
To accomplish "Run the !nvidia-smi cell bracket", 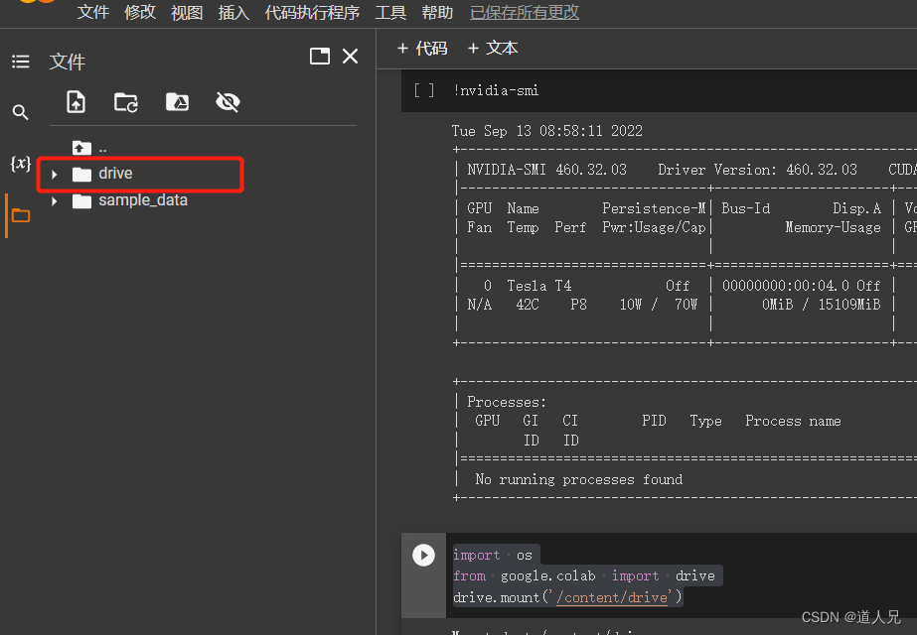I will [424, 90].
